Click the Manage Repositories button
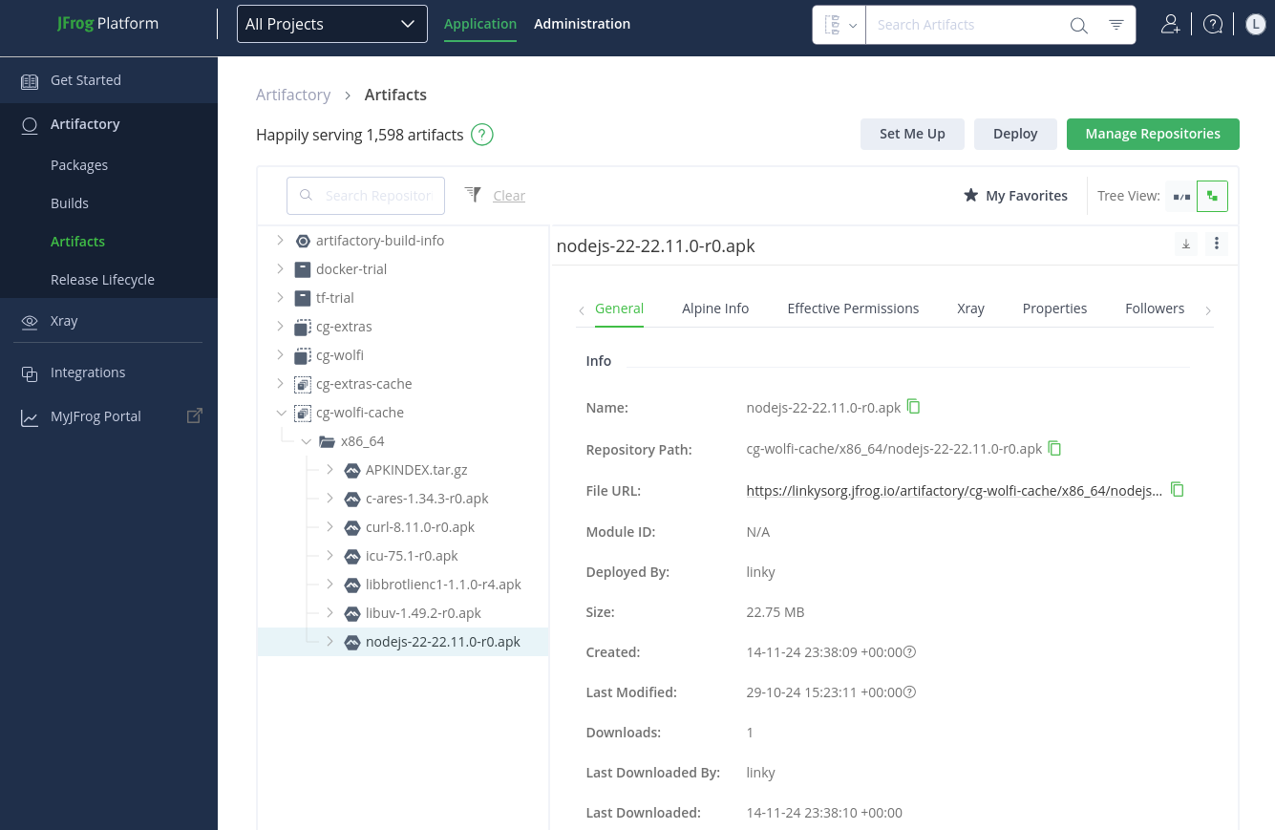Viewport: 1275px width, 830px height. (1152, 135)
